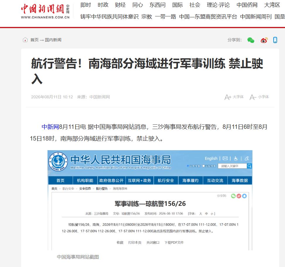The width and height of the screenshot is (285, 267).
Task: Open the 国际 navigation item
Action: (177, 5)
